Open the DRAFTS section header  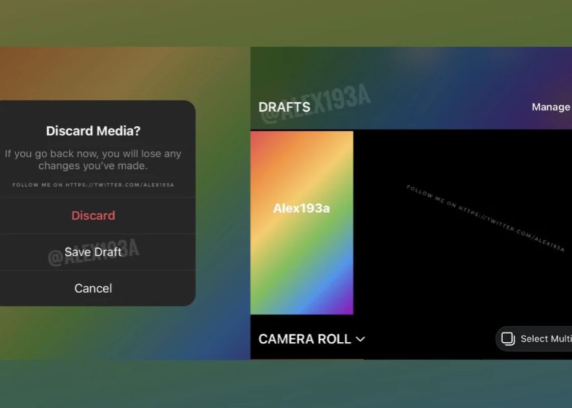click(x=285, y=107)
